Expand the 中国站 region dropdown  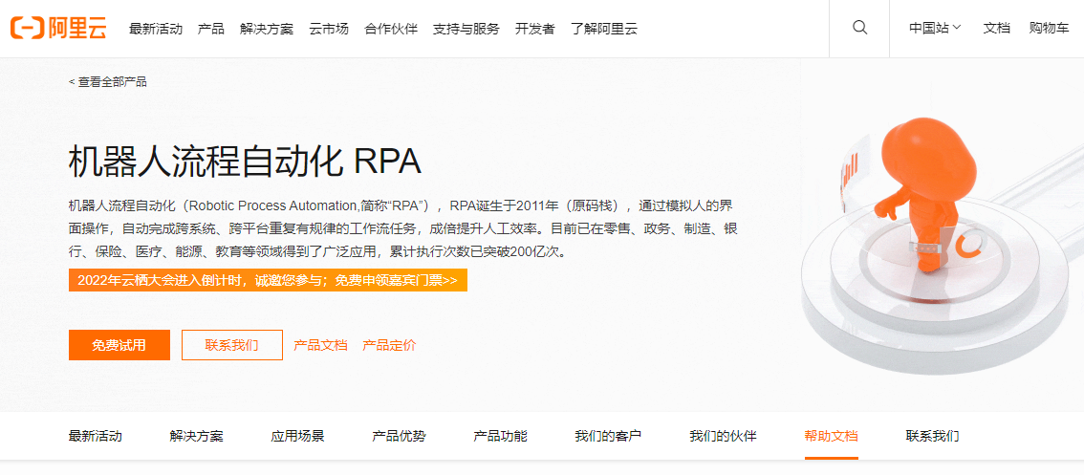point(935,29)
